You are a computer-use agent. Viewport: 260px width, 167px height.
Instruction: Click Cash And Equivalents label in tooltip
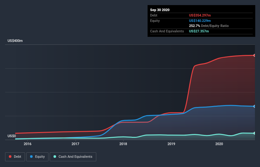click(x=167, y=31)
